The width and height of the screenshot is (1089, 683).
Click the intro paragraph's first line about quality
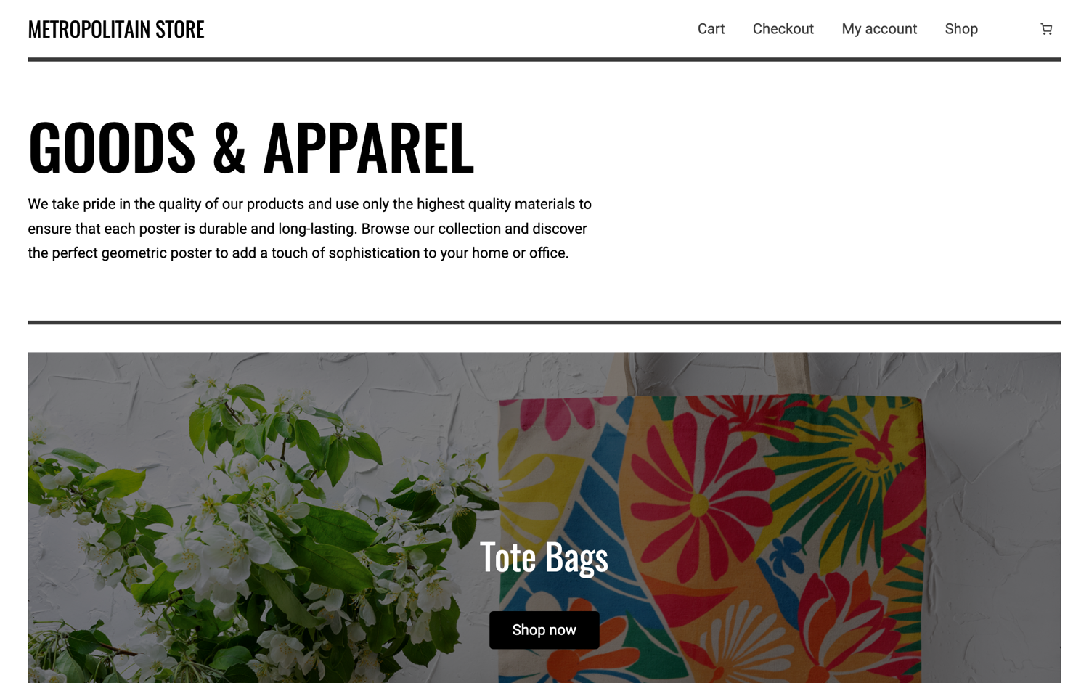click(309, 204)
